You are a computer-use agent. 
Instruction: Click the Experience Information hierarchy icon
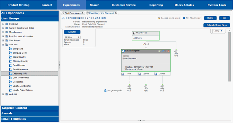pyautogui.click(x=63, y=18)
